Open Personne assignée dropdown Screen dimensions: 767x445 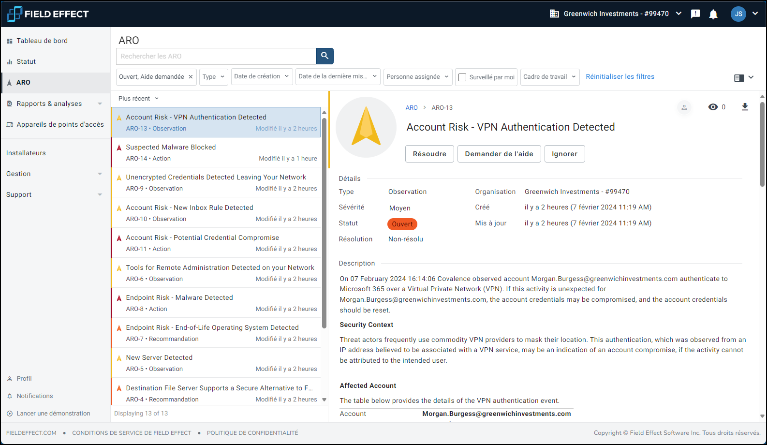point(418,77)
